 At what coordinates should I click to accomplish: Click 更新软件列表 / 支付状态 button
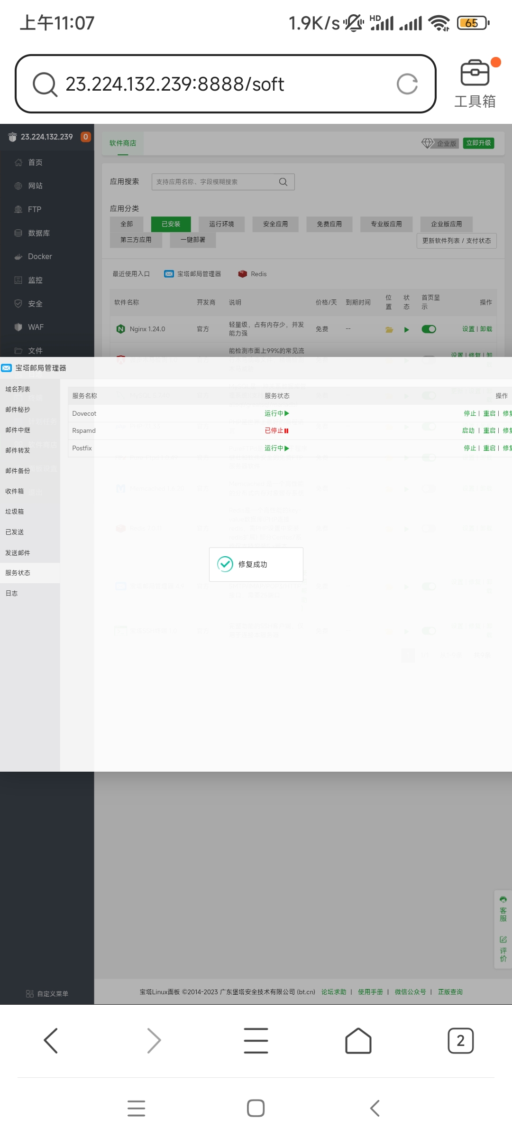(x=457, y=241)
